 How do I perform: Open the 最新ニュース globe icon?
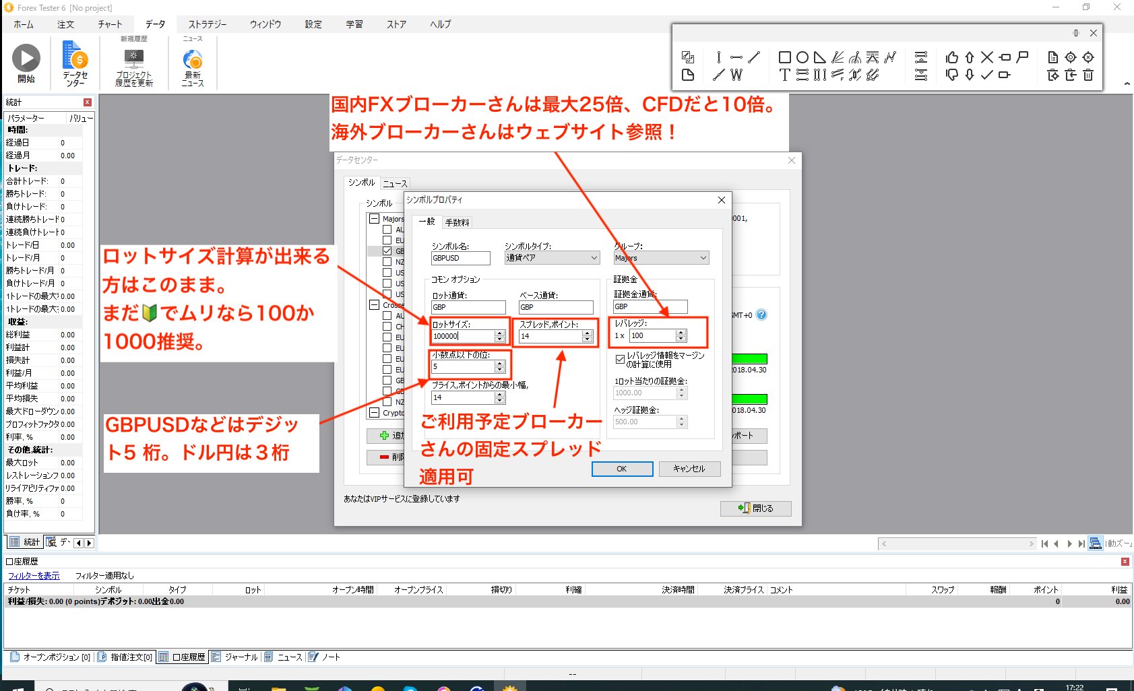click(x=192, y=59)
